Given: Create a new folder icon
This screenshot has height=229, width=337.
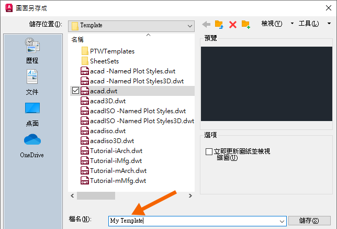Looking at the screenshot, I should (x=246, y=24).
